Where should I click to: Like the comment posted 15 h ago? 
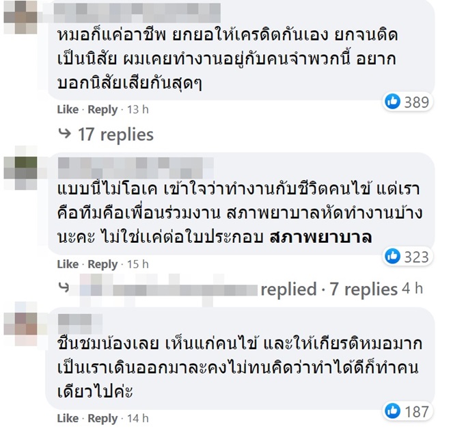tap(68, 264)
